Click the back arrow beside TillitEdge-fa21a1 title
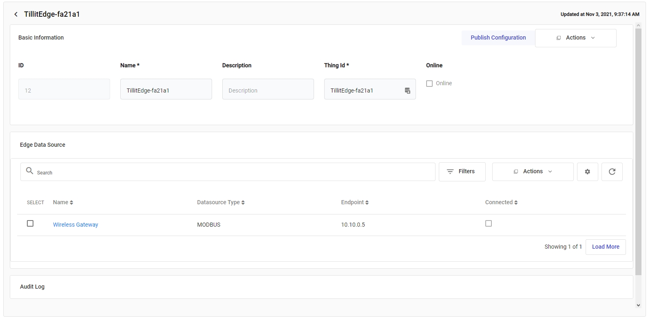The height and width of the screenshot is (320, 648). pos(16,14)
